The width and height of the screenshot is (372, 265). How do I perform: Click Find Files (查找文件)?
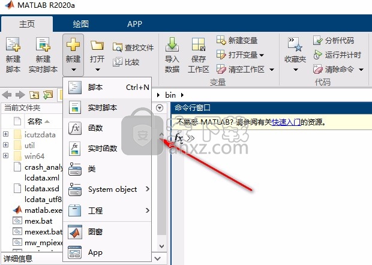point(133,47)
